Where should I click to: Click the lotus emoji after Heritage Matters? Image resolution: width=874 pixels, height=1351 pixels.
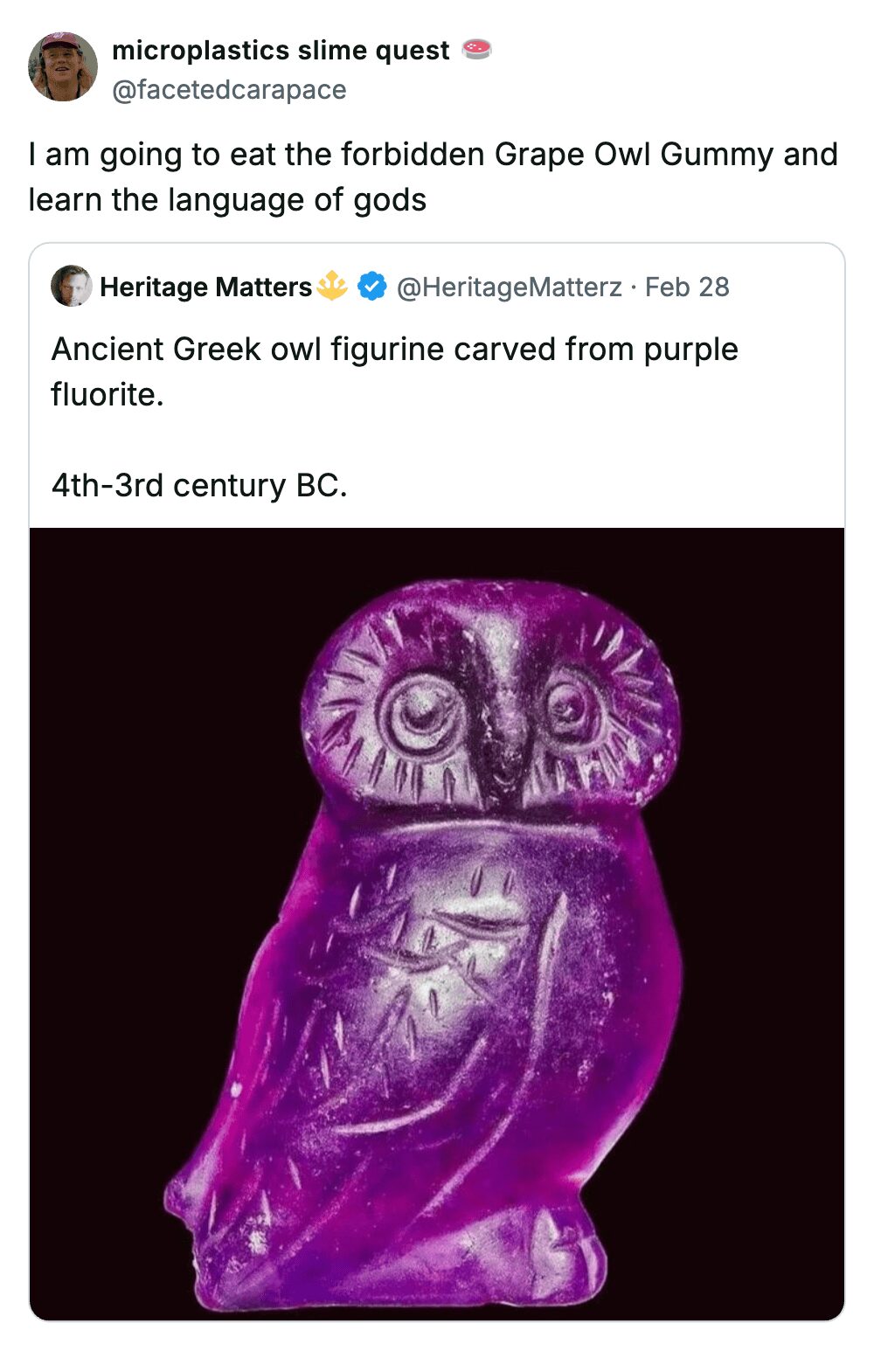332,284
